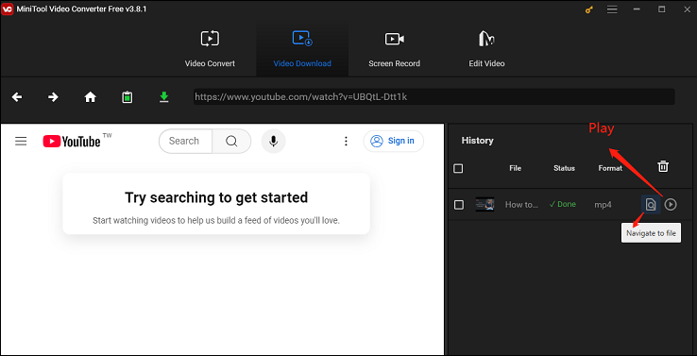The height and width of the screenshot is (356, 697).
Task: Click the forward arrow navigation icon
Action: (x=53, y=97)
